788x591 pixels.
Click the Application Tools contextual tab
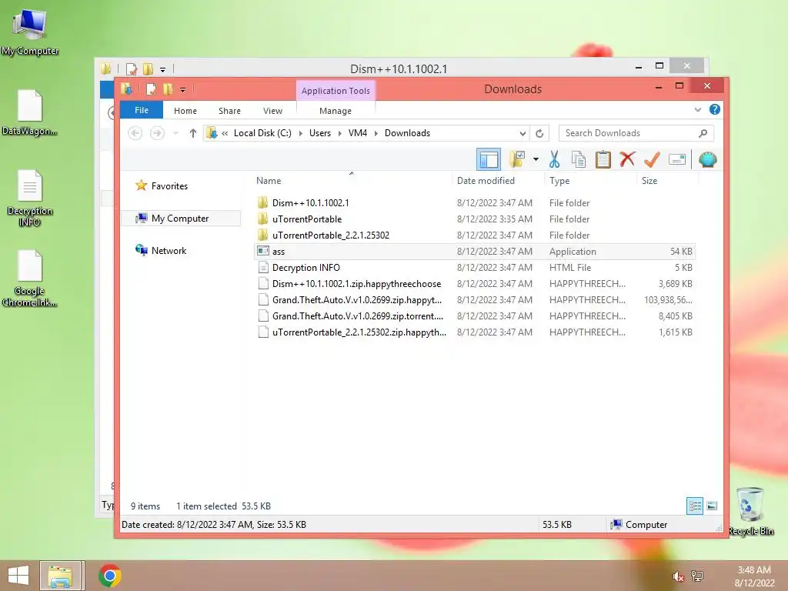(x=336, y=91)
